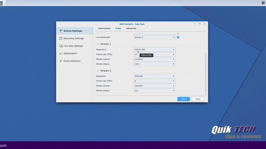Open Stream 2 Resolution 640x480 dropdown
Viewport: 266px width, 149px height.
coord(154,76)
